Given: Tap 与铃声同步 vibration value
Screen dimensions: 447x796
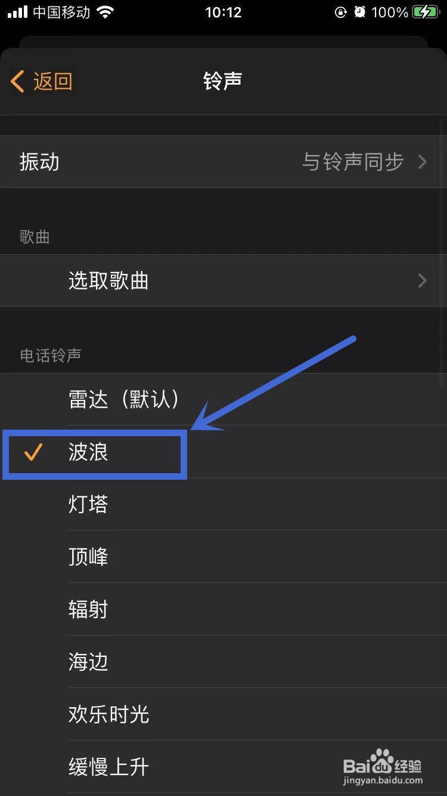Looking at the screenshot, I should pyautogui.click(x=353, y=162).
